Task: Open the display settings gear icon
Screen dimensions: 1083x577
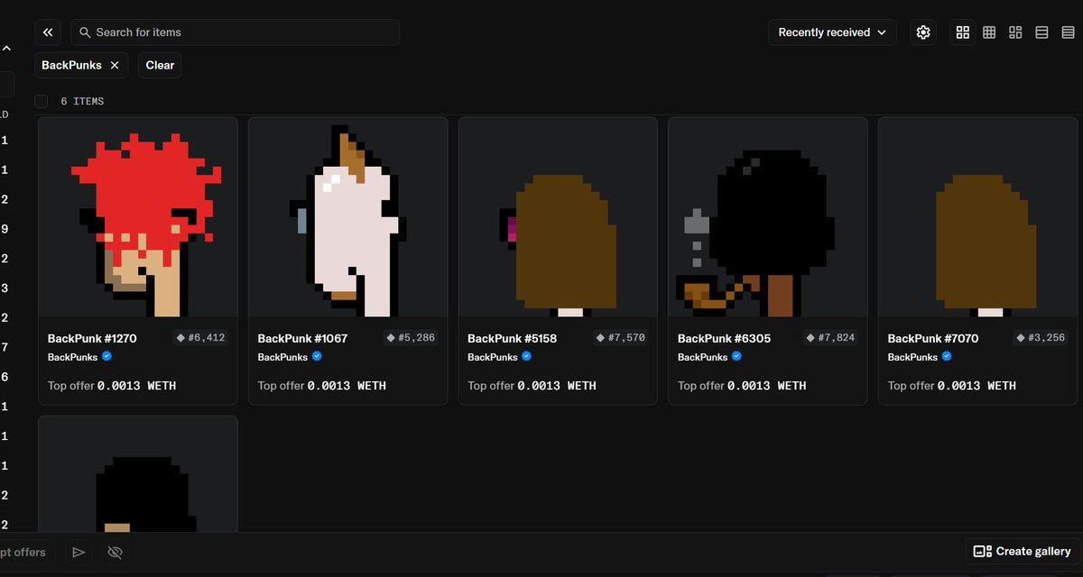Action: (923, 32)
